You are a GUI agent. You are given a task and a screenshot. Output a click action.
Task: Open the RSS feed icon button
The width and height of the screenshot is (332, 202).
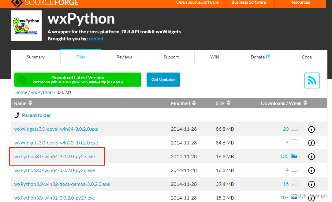(312, 80)
